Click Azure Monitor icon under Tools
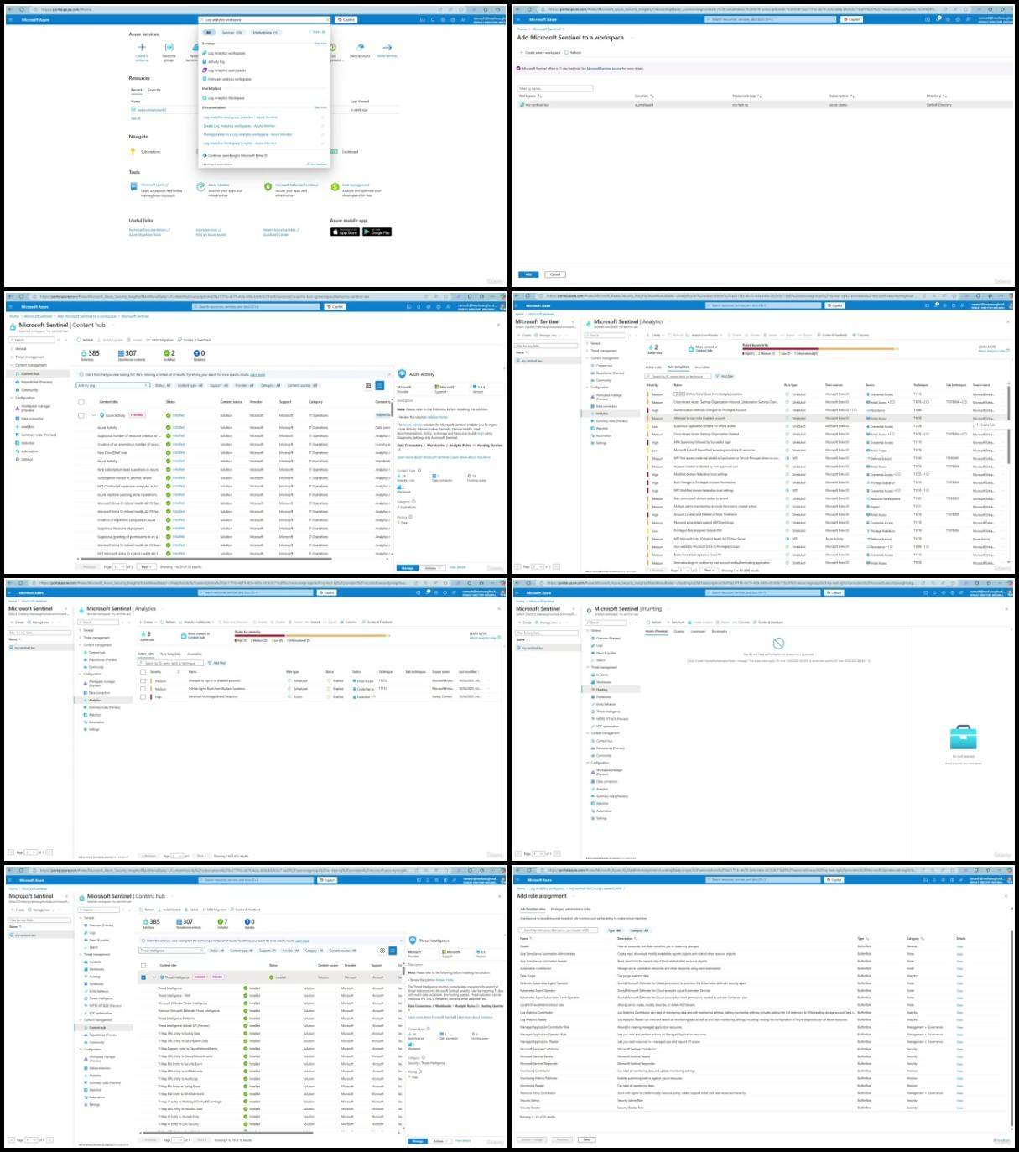This screenshot has width=1019, height=1152. (x=201, y=186)
